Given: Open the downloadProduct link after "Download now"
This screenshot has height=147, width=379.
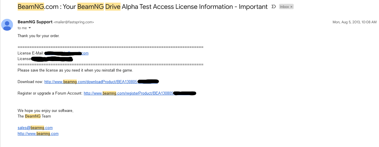Looking at the screenshot, I should 91,82.
